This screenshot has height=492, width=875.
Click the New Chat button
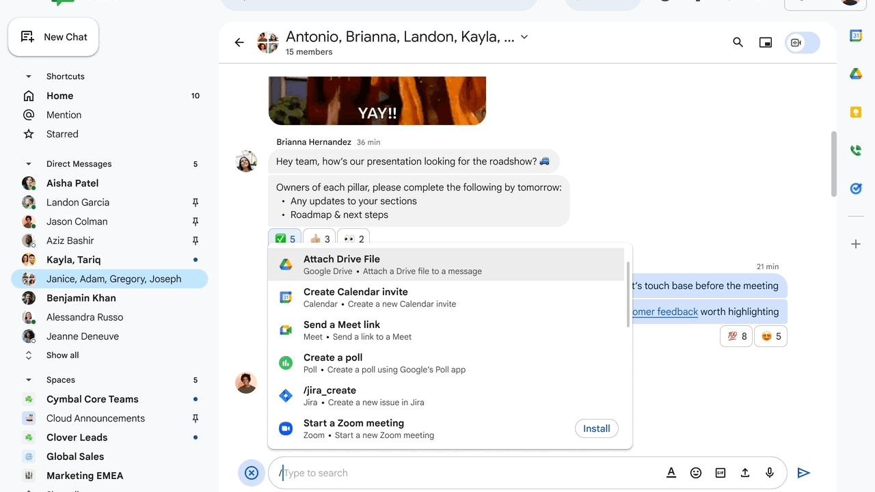click(53, 37)
